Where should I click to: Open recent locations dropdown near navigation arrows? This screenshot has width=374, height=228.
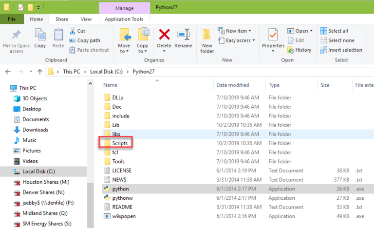coord(31,72)
